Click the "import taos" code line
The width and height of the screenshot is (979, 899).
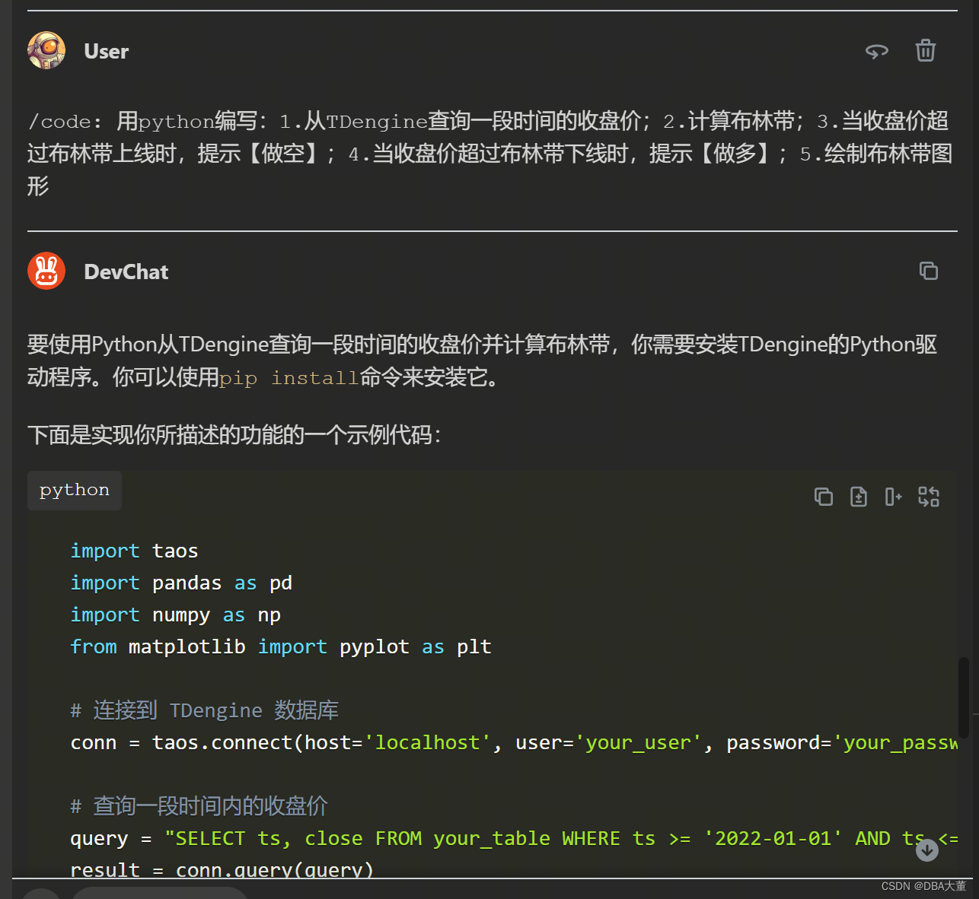click(x=134, y=551)
